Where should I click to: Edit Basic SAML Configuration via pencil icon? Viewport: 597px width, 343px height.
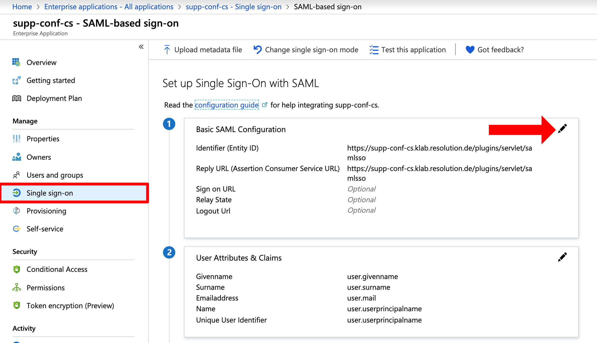(563, 128)
